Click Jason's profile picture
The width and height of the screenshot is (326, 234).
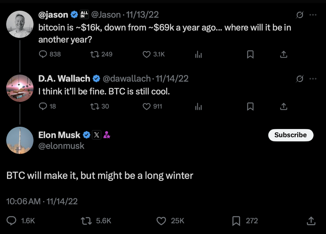(x=20, y=24)
